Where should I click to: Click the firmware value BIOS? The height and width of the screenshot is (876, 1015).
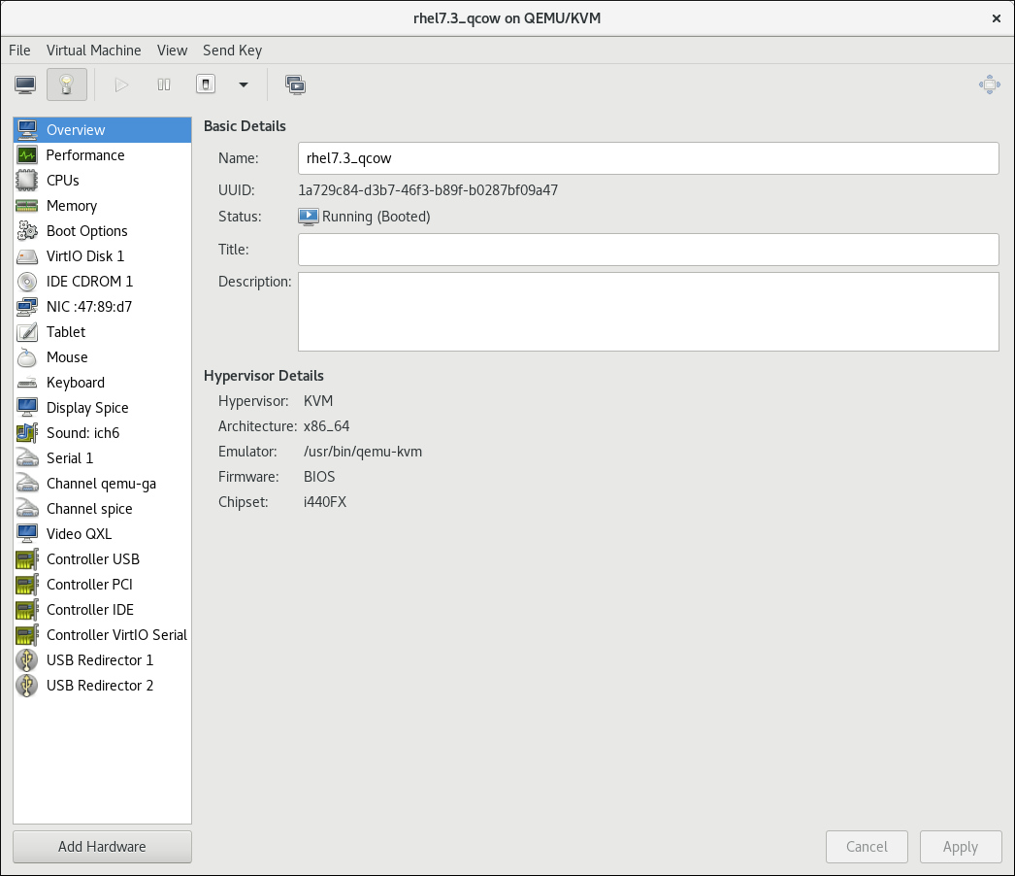pos(319,477)
